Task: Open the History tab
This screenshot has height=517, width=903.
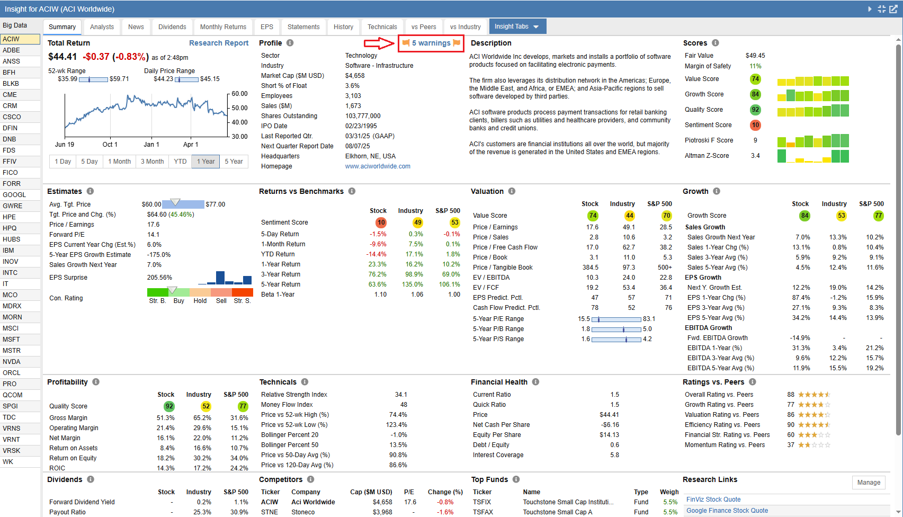Action: (x=343, y=27)
